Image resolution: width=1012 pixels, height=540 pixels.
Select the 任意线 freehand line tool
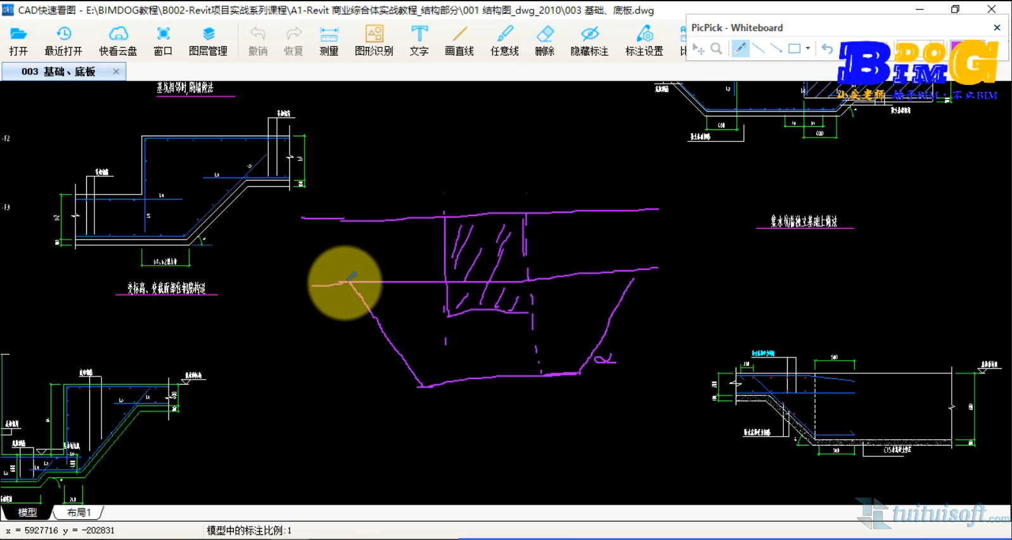pyautogui.click(x=504, y=41)
